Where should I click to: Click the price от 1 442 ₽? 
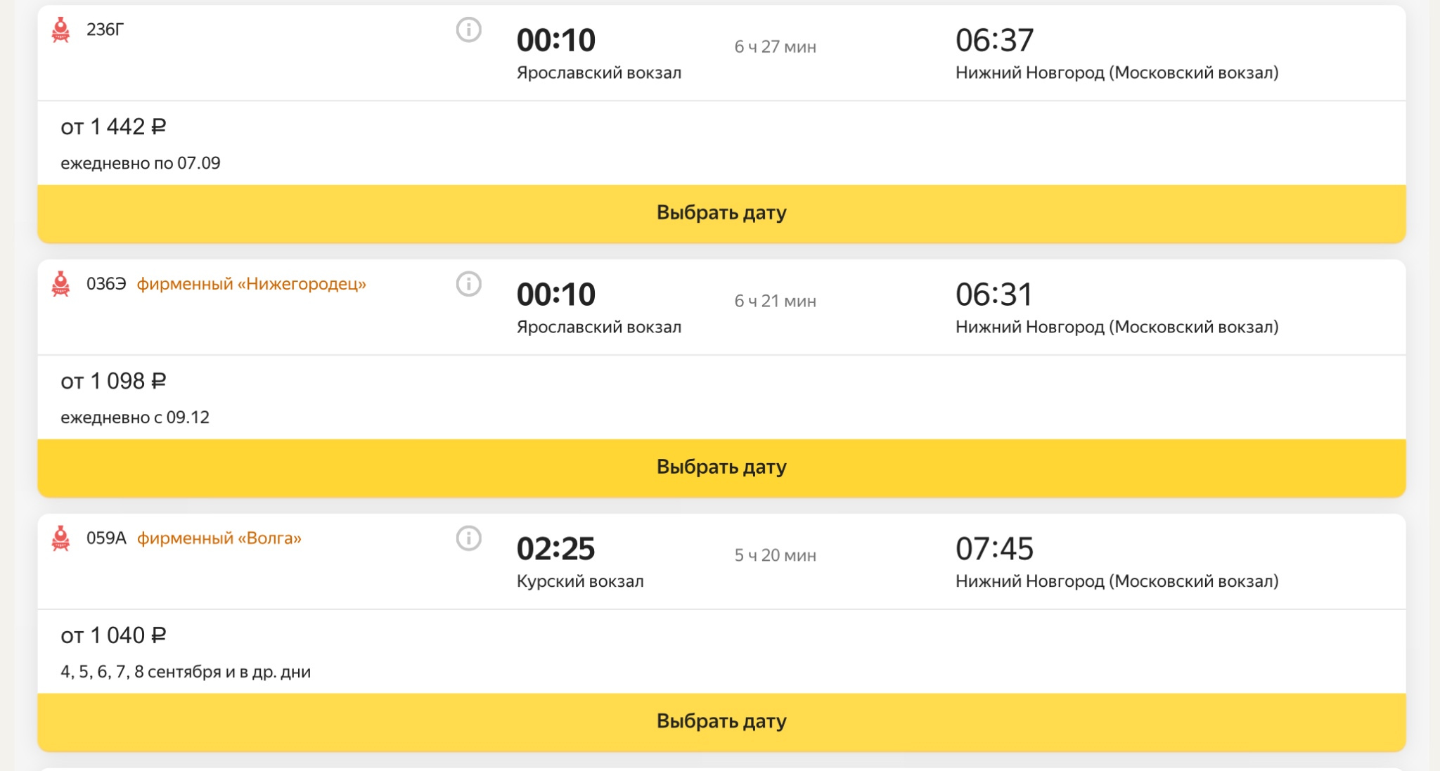(x=113, y=127)
